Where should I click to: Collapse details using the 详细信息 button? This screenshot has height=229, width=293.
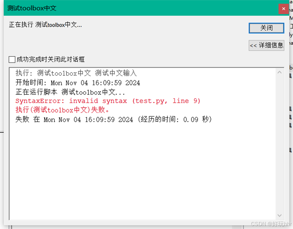coord(266,46)
